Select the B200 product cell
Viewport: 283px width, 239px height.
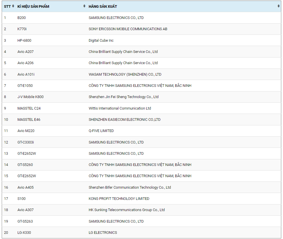(x=22, y=18)
